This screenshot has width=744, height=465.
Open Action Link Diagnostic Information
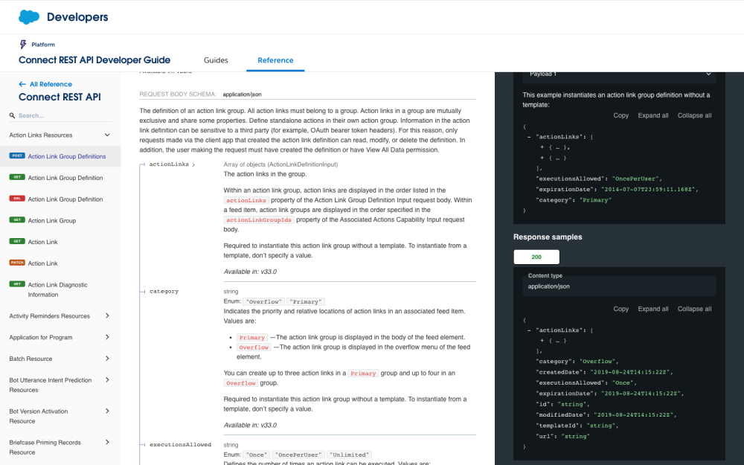pyautogui.click(x=57, y=289)
